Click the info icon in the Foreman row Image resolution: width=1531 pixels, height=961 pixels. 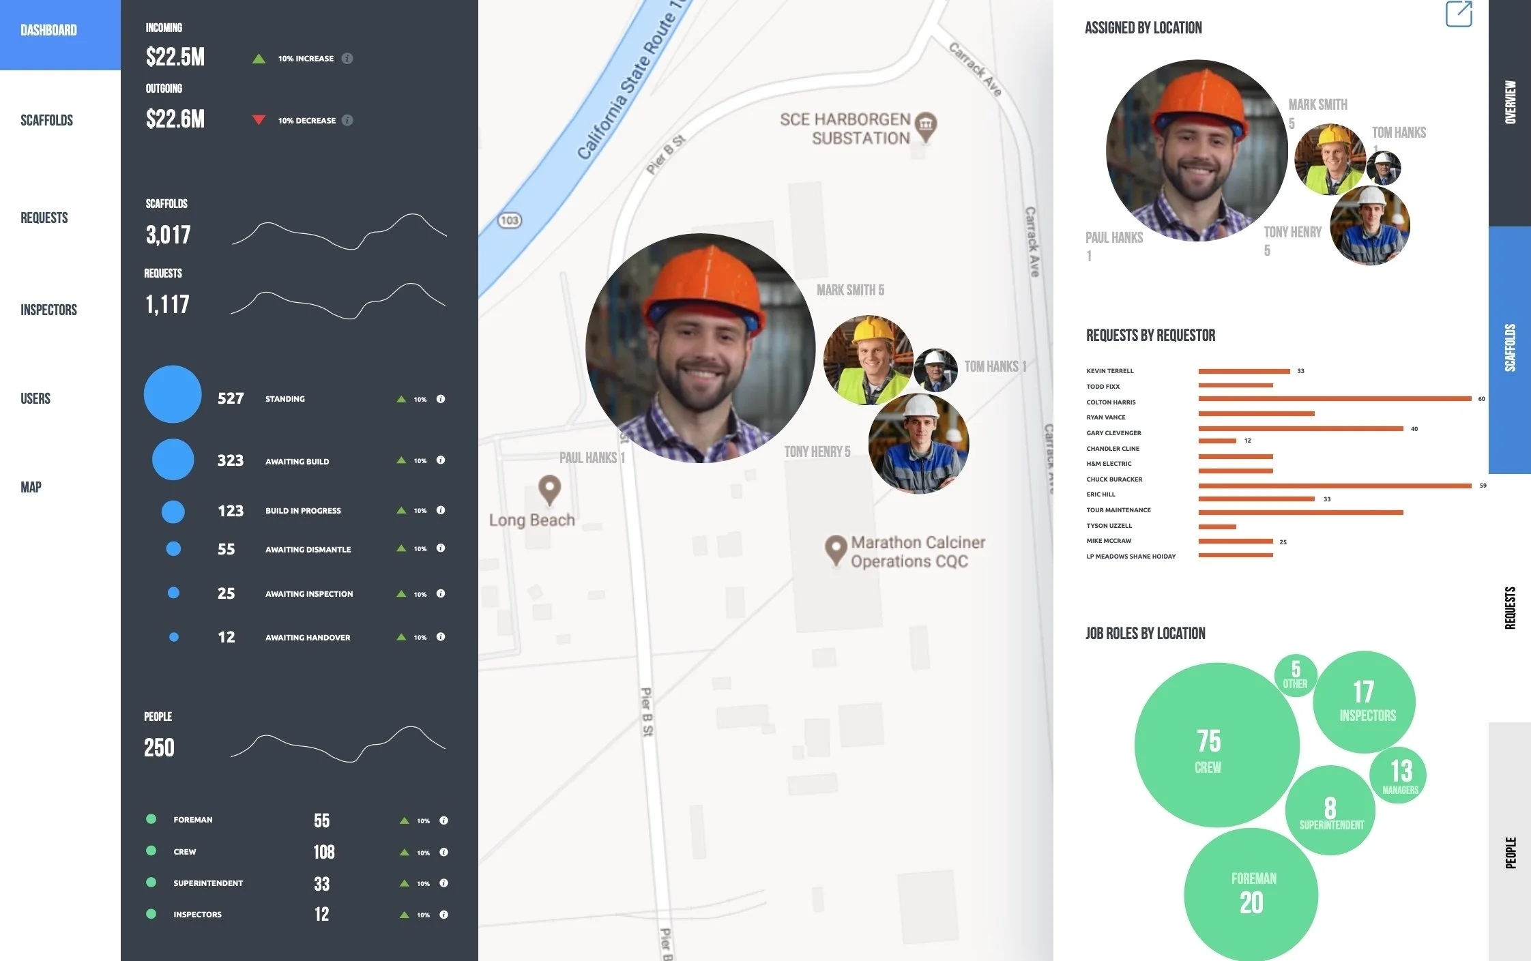click(x=444, y=820)
